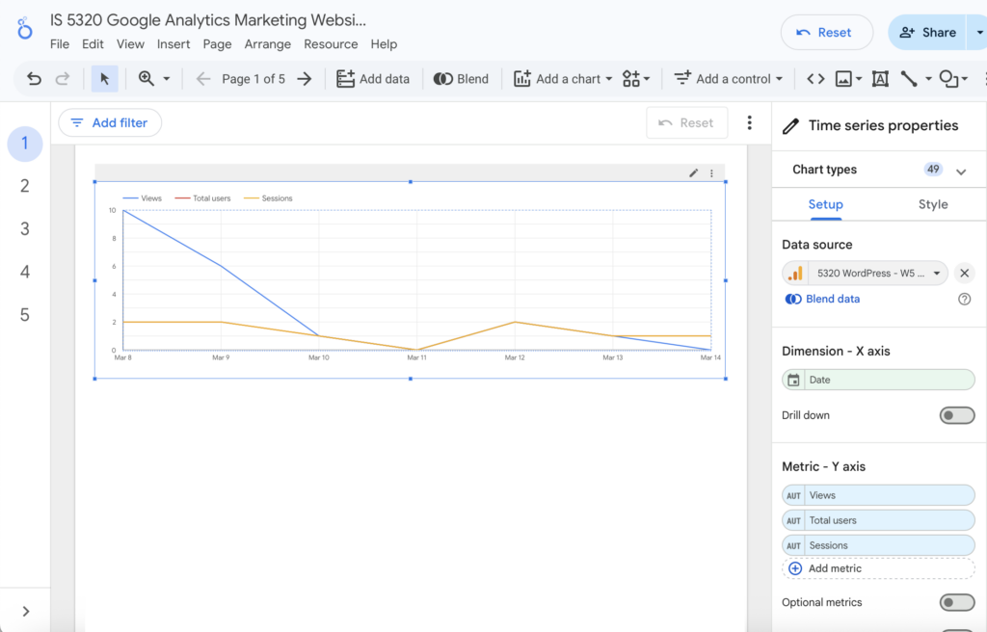Image resolution: width=987 pixels, height=632 pixels.
Task: Switch to the Style tab
Action: 932,204
